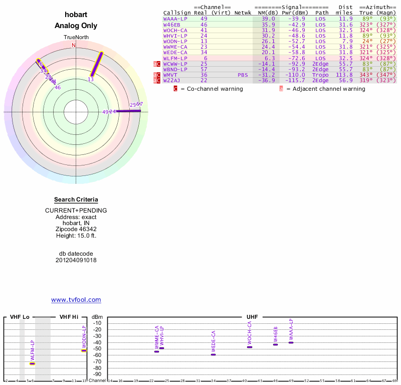Viewport: 401px width, 385px height.
Task: Click the Search Criteria heading
Action: point(76,200)
